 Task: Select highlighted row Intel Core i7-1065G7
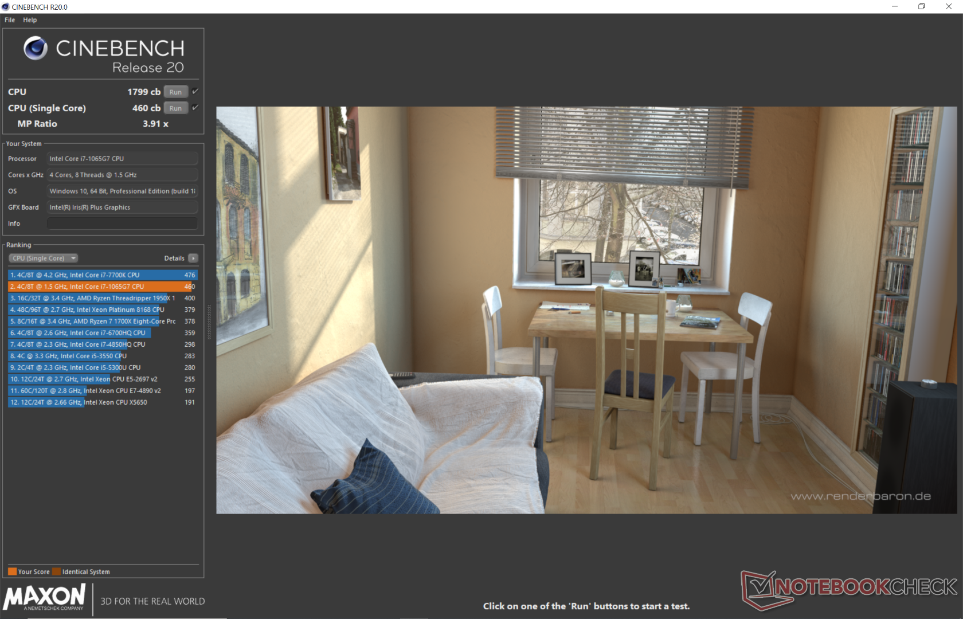pos(103,287)
